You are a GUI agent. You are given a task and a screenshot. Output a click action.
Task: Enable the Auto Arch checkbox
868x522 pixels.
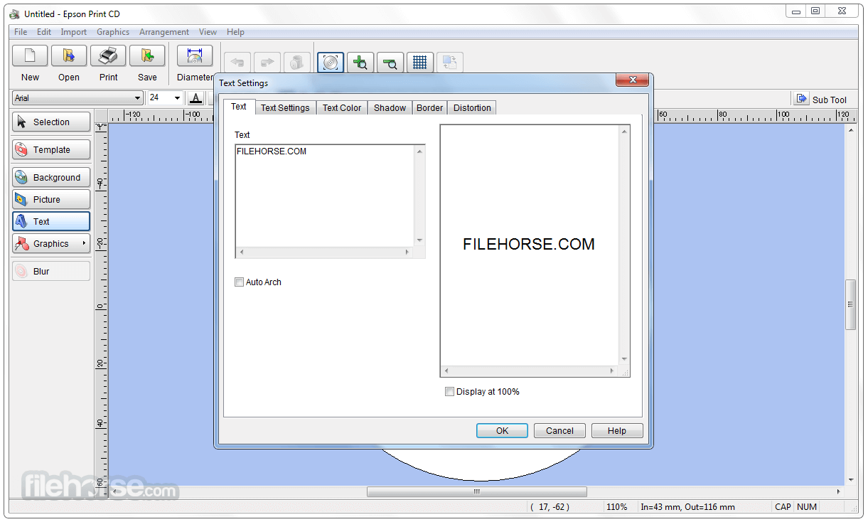pos(240,282)
